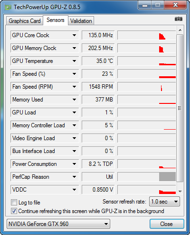Screen dimensions: 190x235
Task: Expand the PerfCap Reason dropdown arrow
Action: click(x=74, y=177)
